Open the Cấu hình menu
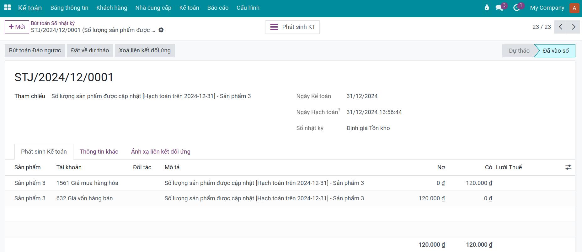 point(248,8)
